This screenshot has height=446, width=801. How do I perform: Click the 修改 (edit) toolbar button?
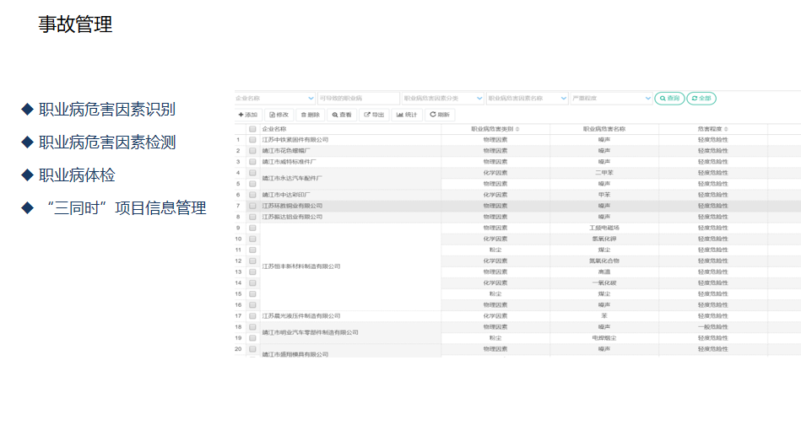279,115
